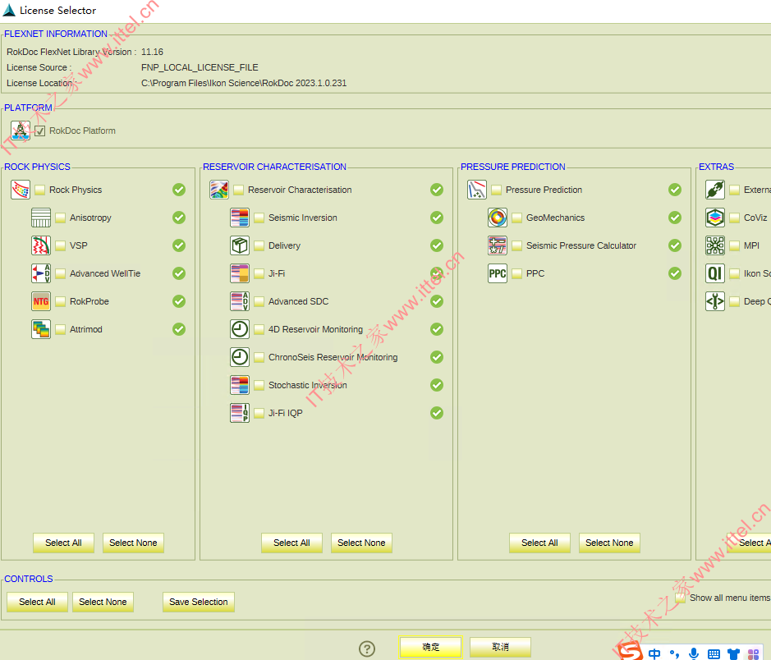Image resolution: width=771 pixels, height=660 pixels.
Task: Click the Stochastic Inversion icon
Action: click(x=240, y=385)
